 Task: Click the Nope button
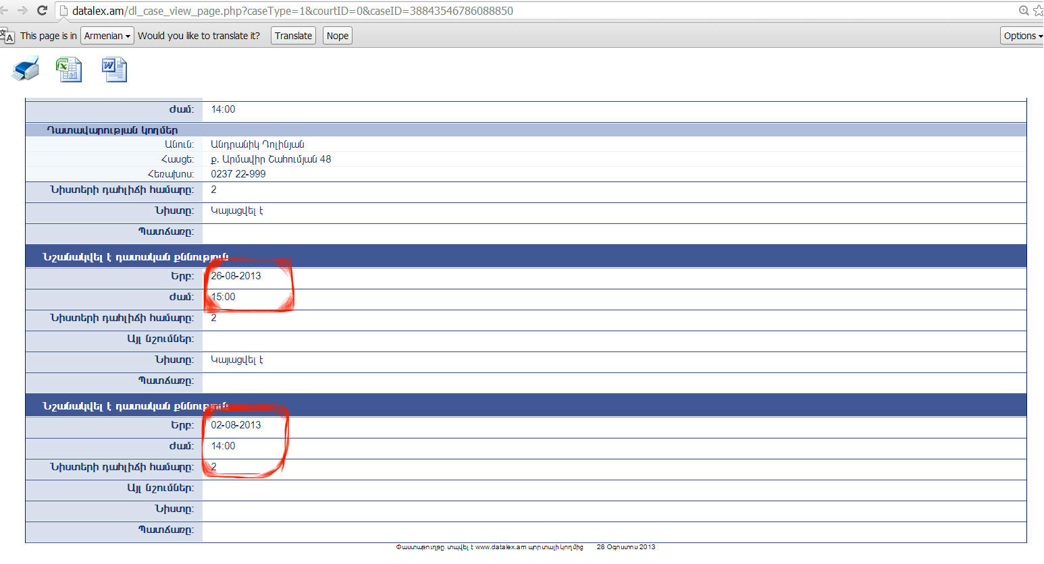338,36
